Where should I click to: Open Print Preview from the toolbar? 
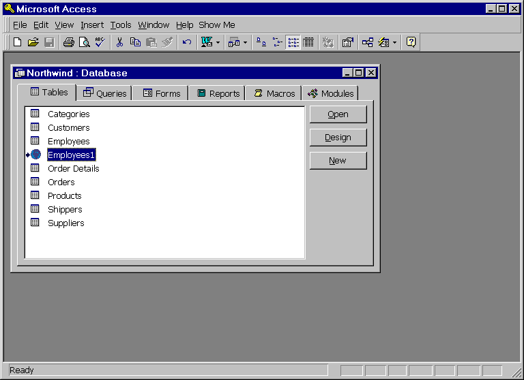click(84, 42)
